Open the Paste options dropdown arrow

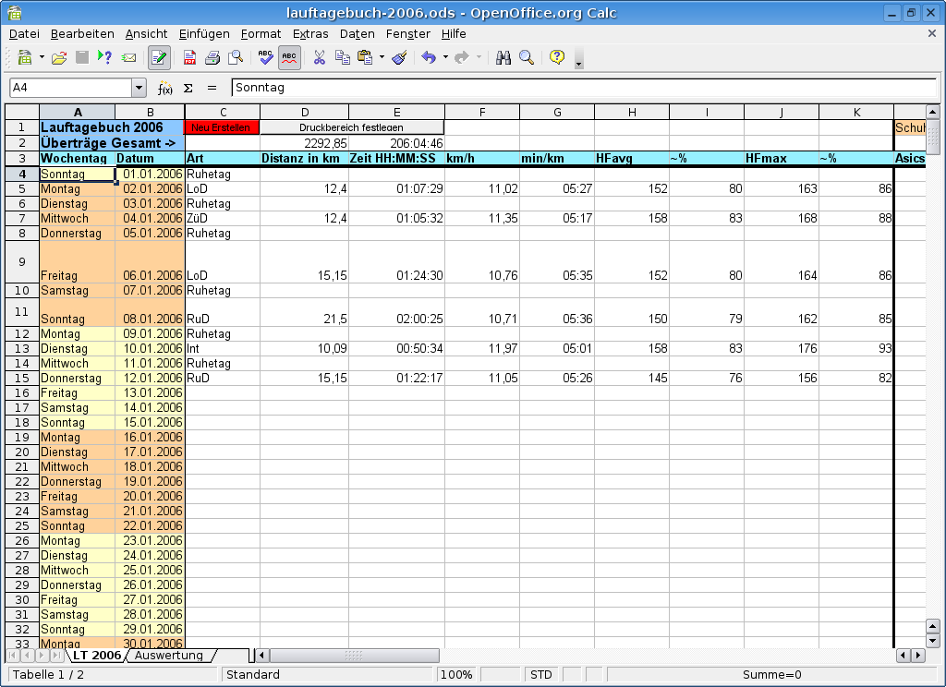coord(382,57)
